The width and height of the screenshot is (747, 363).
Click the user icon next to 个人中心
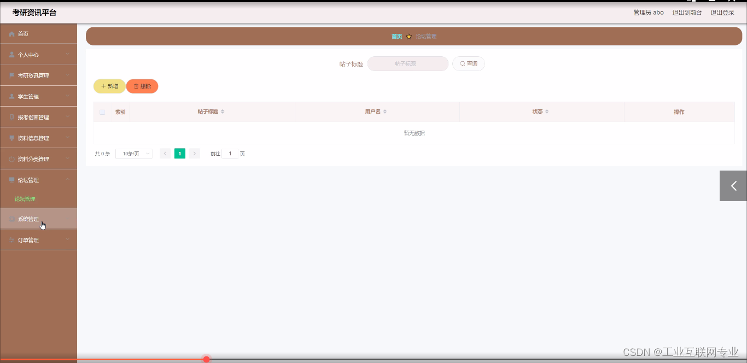pyautogui.click(x=11, y=54)
